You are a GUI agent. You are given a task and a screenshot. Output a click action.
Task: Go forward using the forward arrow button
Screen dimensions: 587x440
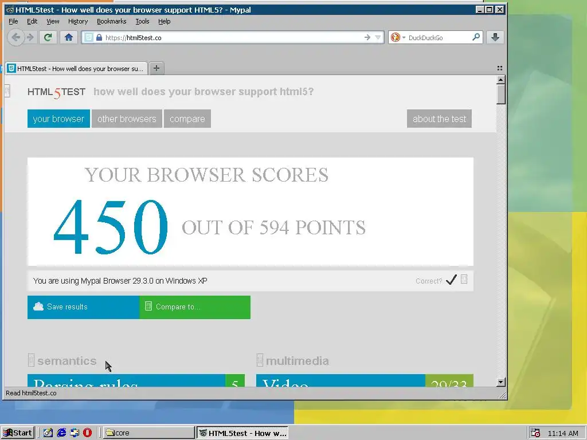click(x=30, y=37)
